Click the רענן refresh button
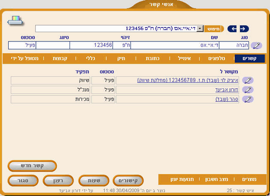 (58, 181)
